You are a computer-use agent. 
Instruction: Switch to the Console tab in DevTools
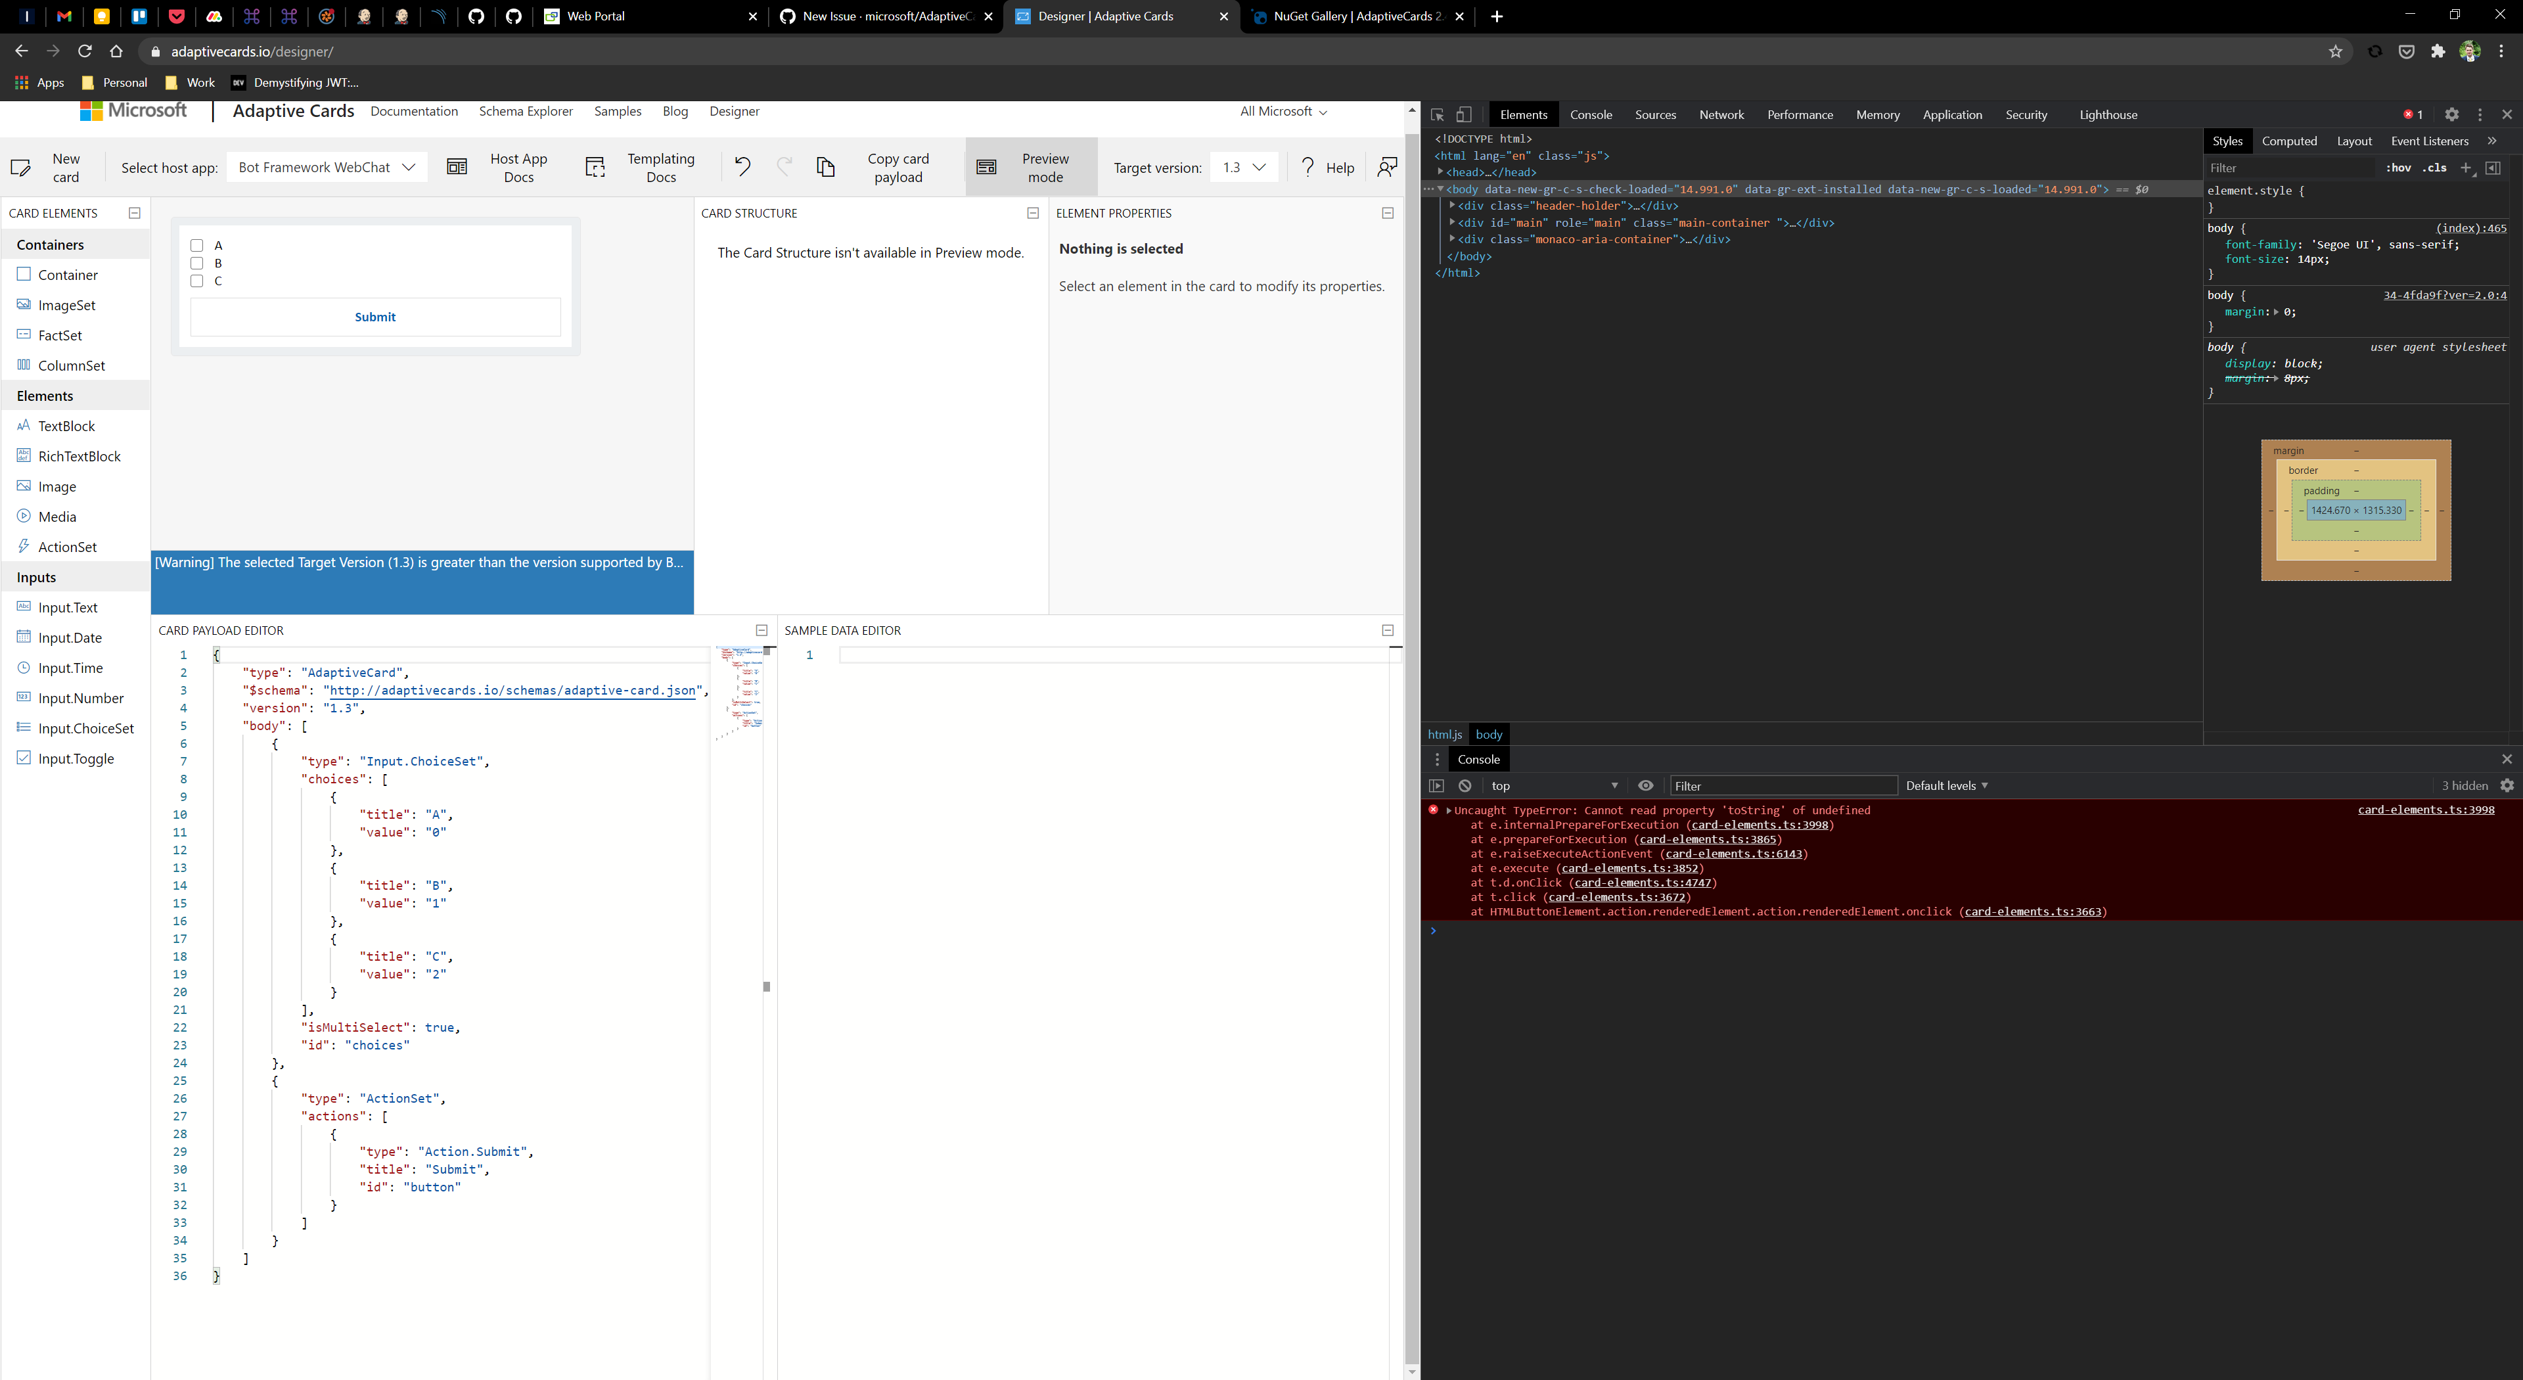(1591, 114)
